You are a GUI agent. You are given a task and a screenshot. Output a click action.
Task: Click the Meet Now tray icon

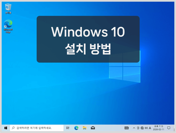pos(138,128)
